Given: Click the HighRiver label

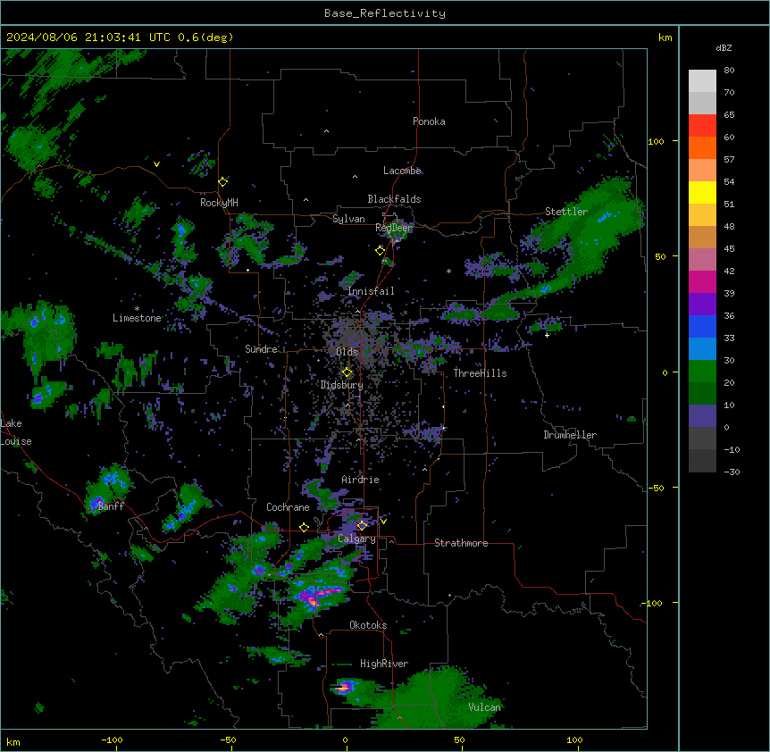Looking at the screenshot, I should coord(384,664).
